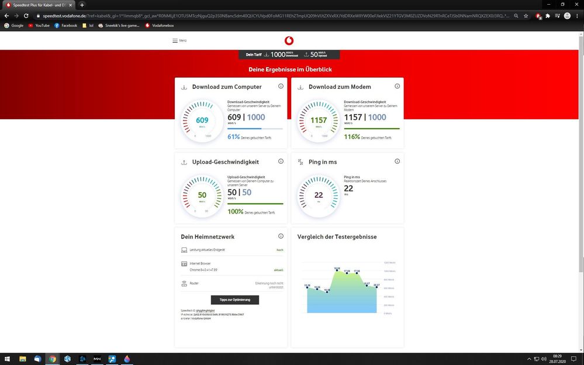
Task: Open info icon for Download zum Modem
Action: click(398, 86)
